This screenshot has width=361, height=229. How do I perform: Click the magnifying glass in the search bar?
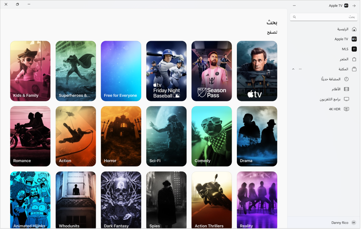294,17
